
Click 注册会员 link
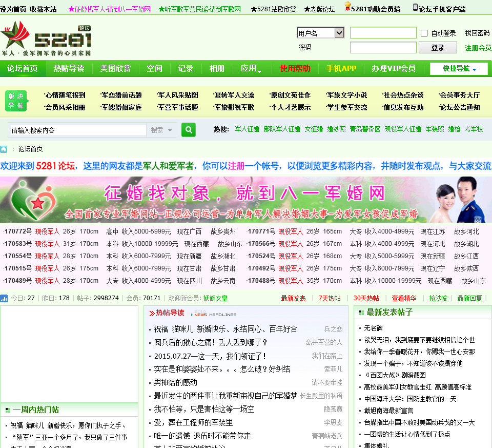[478, 48]
